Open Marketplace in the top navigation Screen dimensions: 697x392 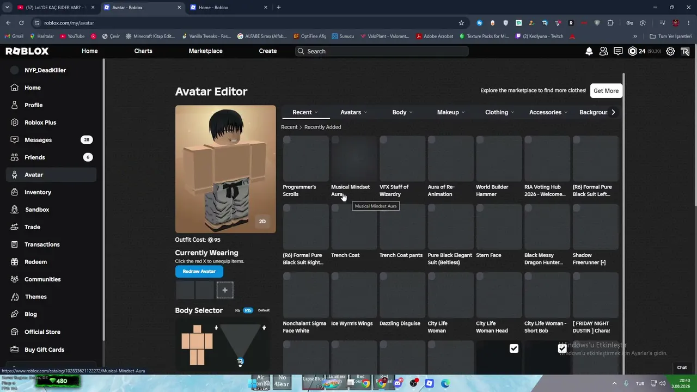(x=205, y=51)
